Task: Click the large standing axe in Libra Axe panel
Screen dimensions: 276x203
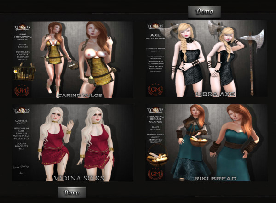Action: [252, 63]
